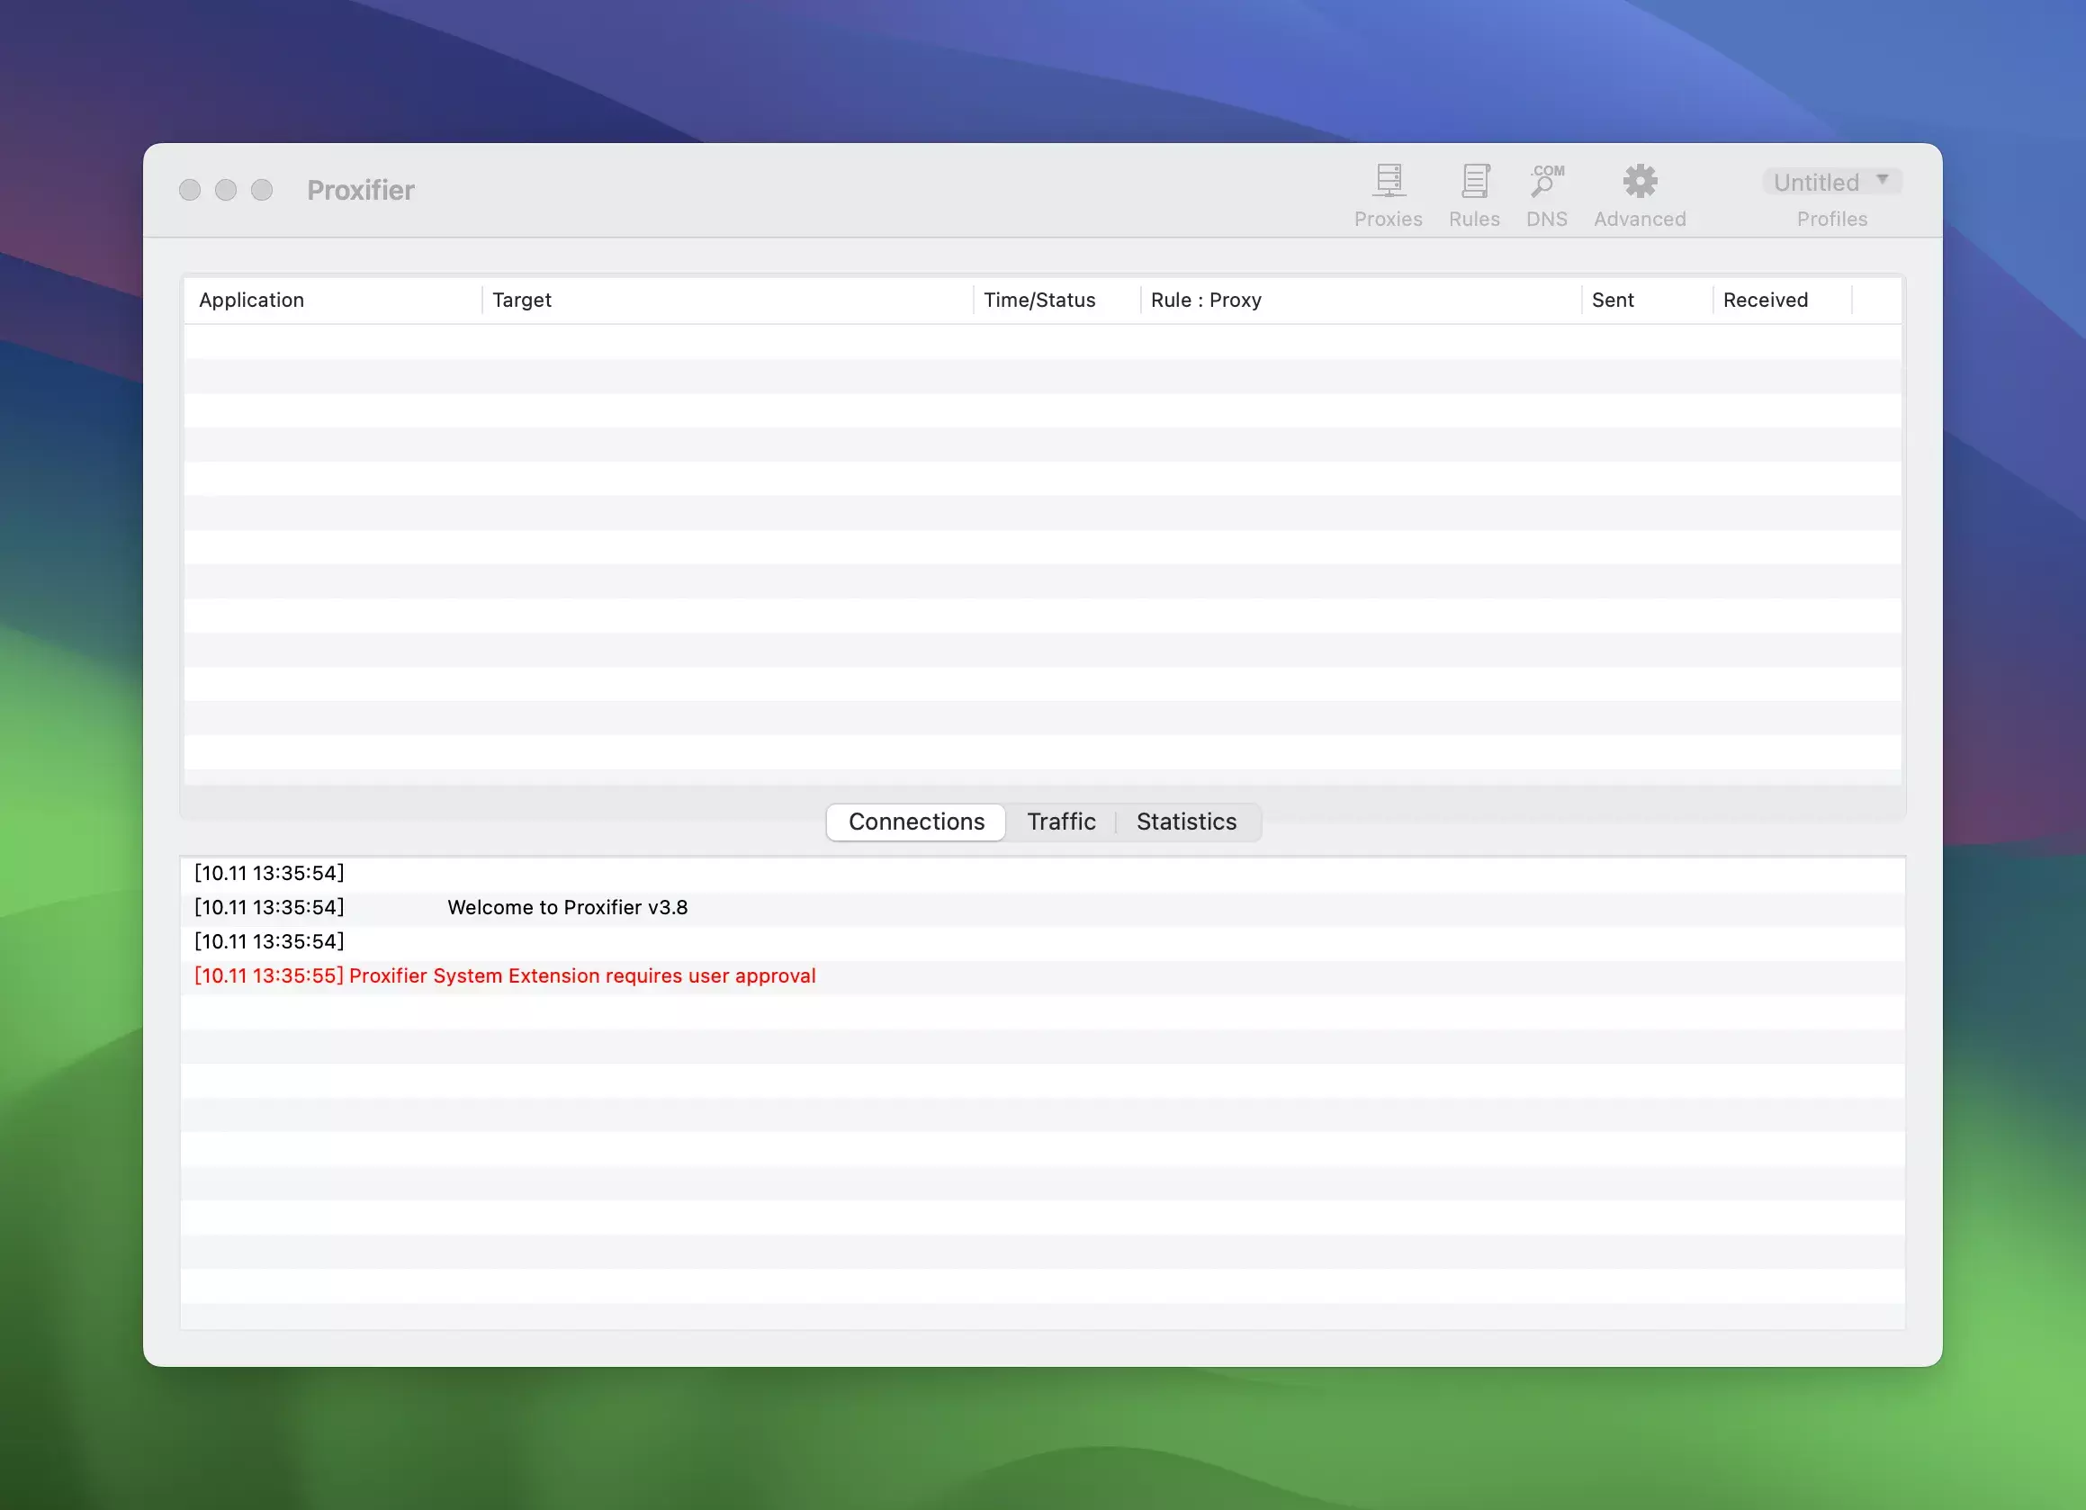The width and height of the screenshot is (2086, 1510).
Task: Sort by Target column header
Action: pos(522,300)
